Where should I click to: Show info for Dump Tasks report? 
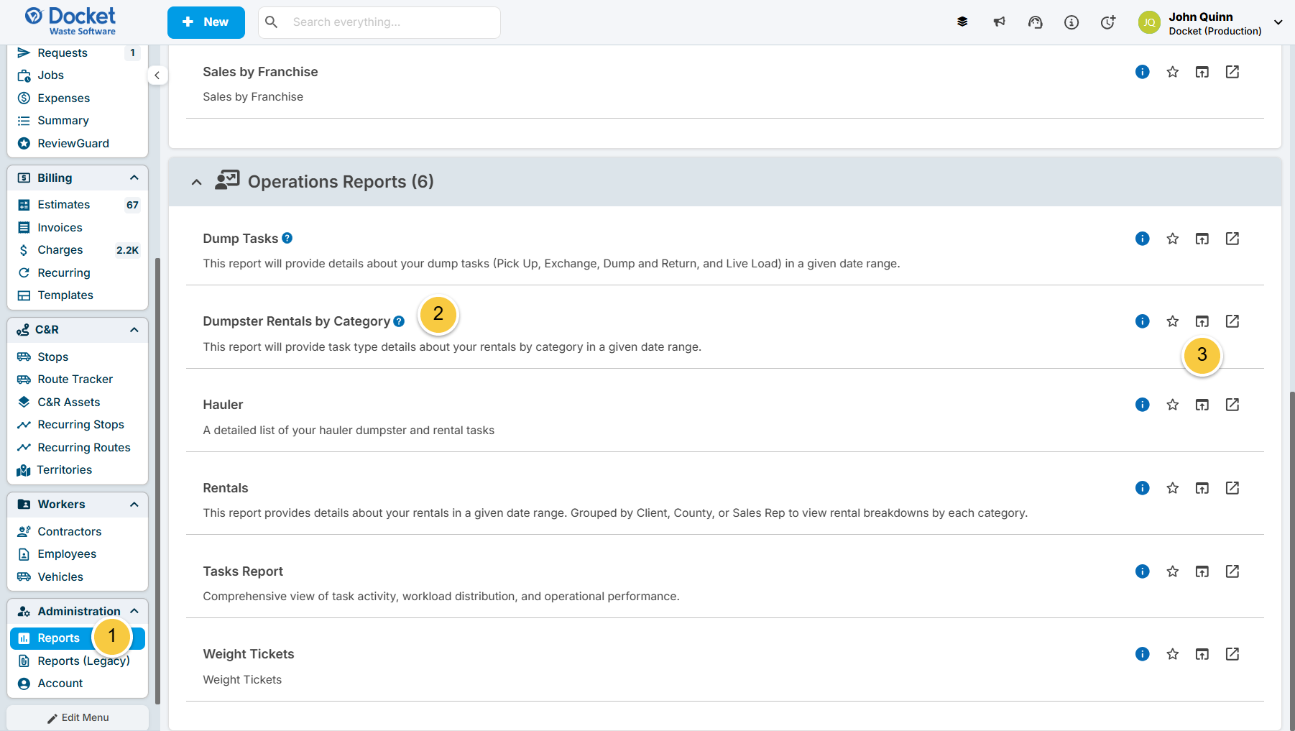1143,239
